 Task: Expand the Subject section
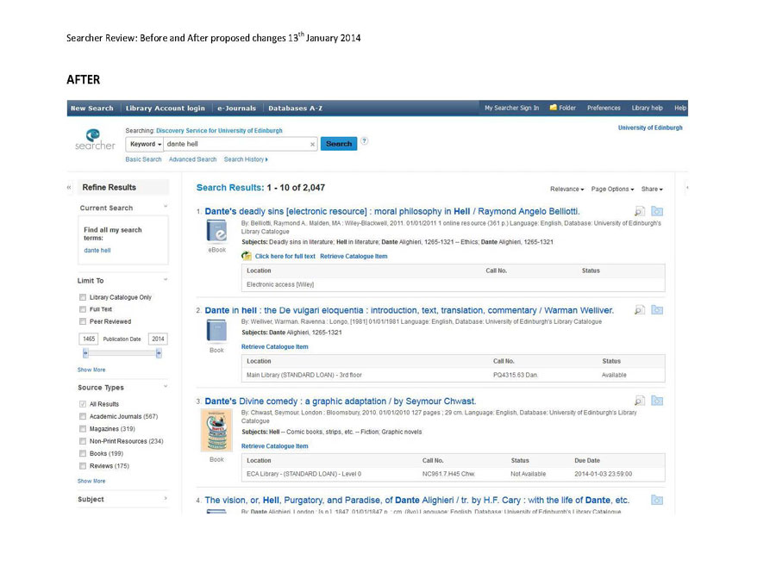pos(166,499)
